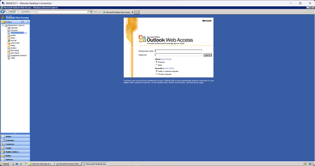The width and height of the screenshot is (315, 166).
Task: Stop page loading with the red X icon
Action: point(99,12)
